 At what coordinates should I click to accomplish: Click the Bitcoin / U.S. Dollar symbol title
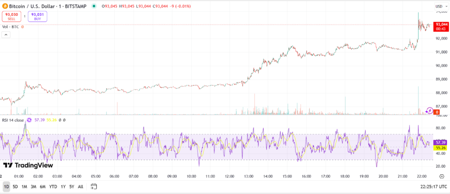[x=37, y=6]
